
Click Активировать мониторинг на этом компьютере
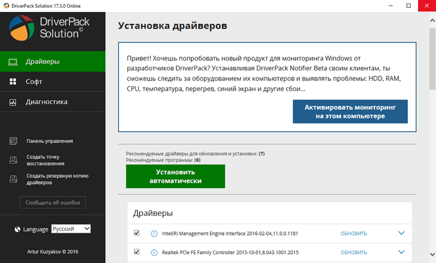(350, 112)
